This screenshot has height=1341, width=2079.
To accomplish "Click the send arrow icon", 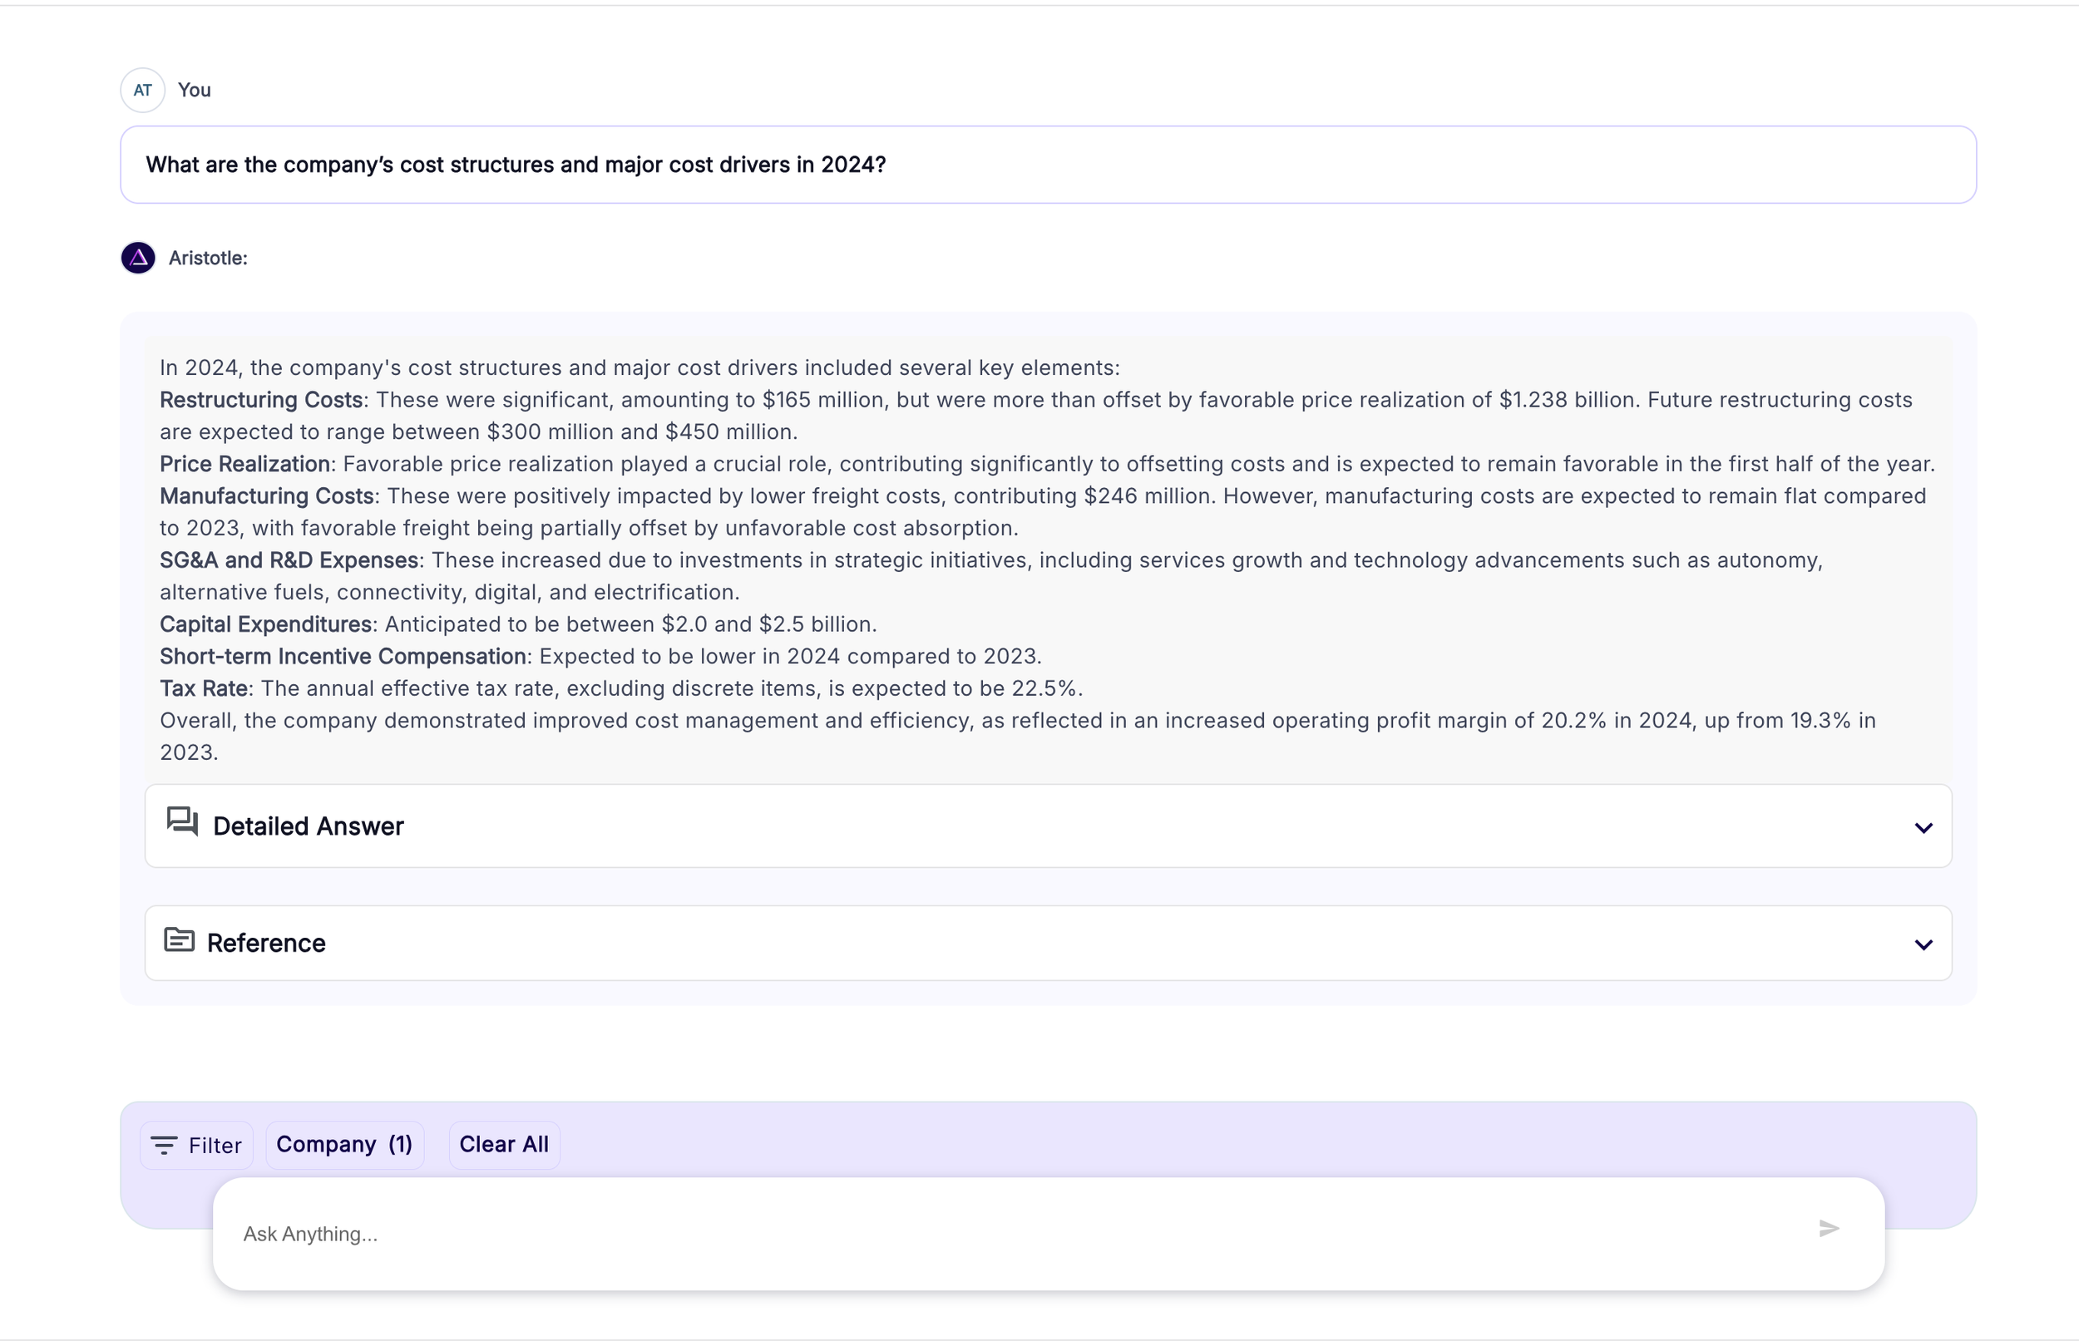I will (x=1829, y=1229).
